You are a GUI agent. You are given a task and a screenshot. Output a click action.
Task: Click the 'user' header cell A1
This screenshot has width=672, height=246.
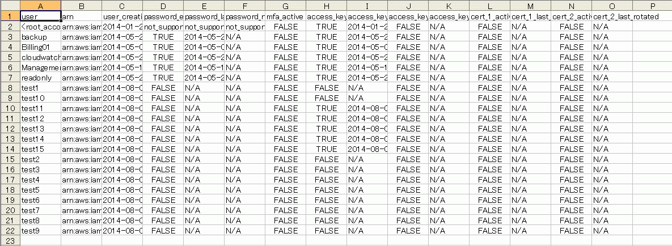[40, 16]
